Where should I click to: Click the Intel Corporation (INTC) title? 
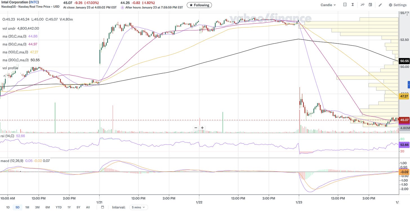click(20, 2)
